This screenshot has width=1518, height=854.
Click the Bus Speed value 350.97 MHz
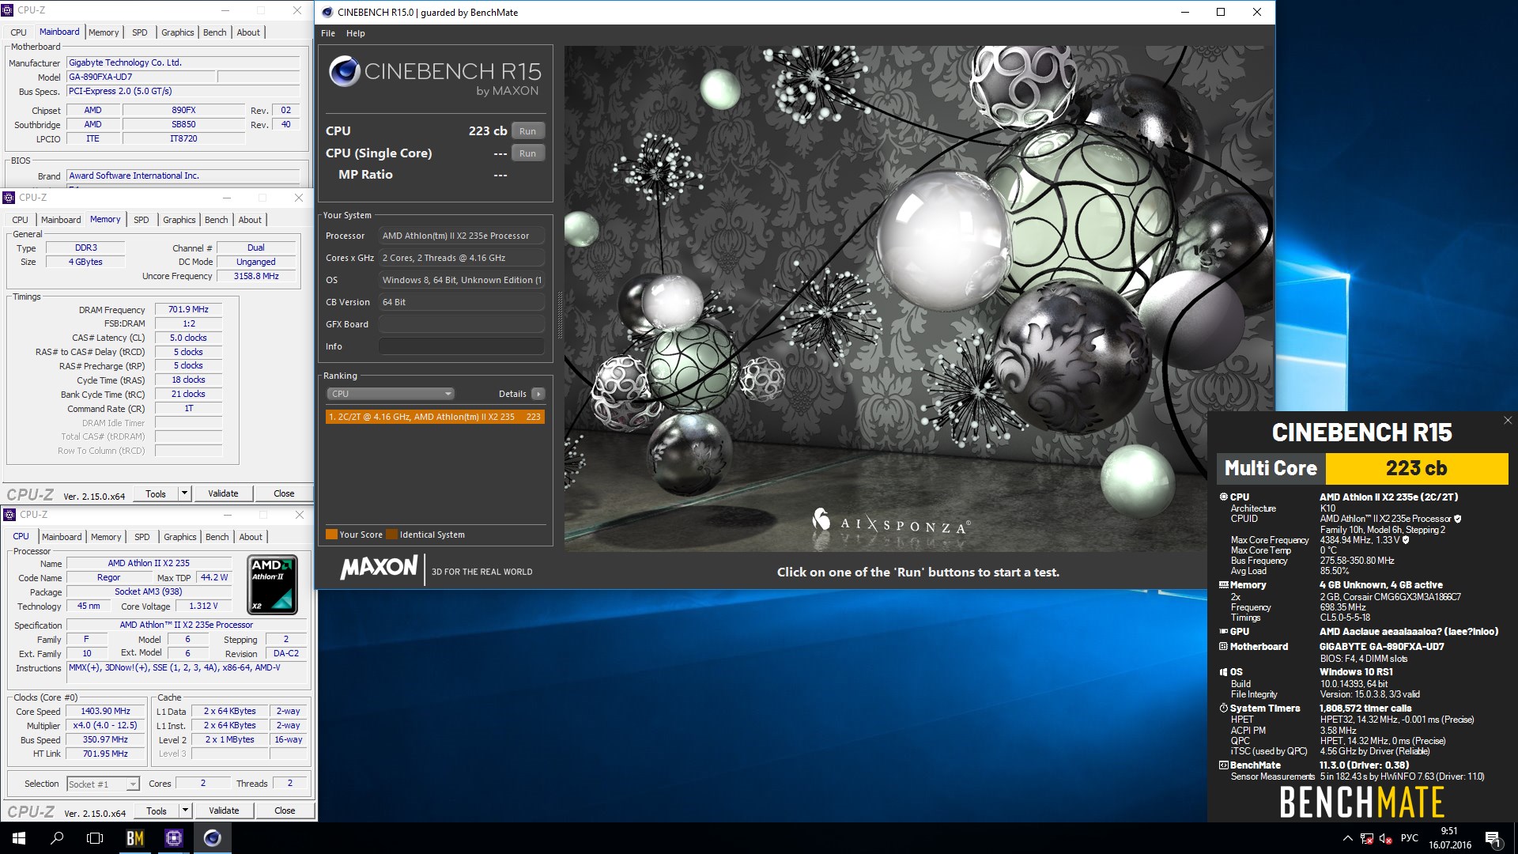tap(106, 739)
